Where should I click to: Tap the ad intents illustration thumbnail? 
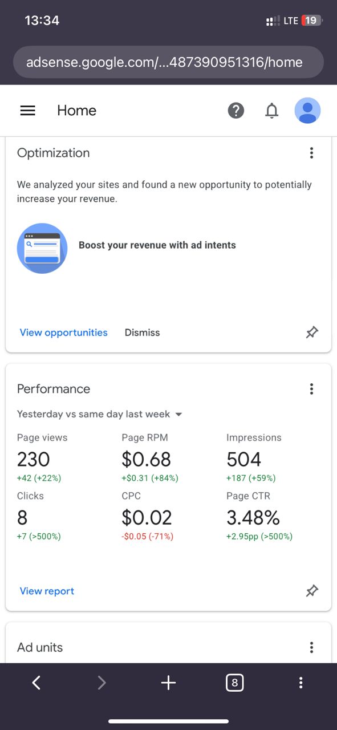(42, 248)
